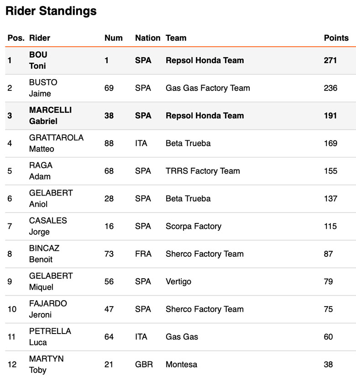Click the Gas Gas Factory Team name

point(208,88)
